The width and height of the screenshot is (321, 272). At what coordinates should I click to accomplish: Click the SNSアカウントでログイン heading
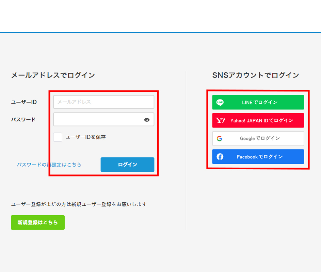[256, 75]
